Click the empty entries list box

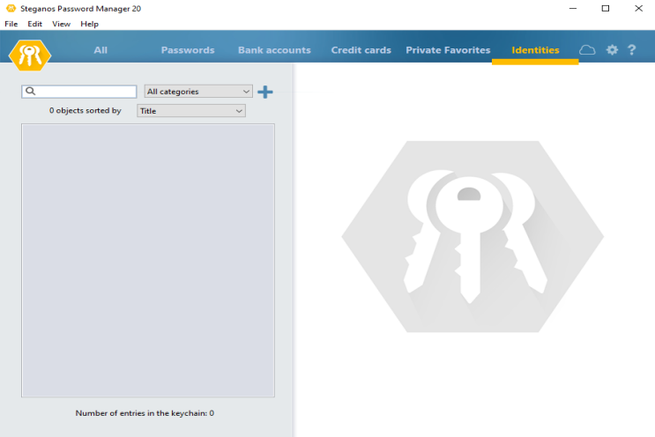148,261
